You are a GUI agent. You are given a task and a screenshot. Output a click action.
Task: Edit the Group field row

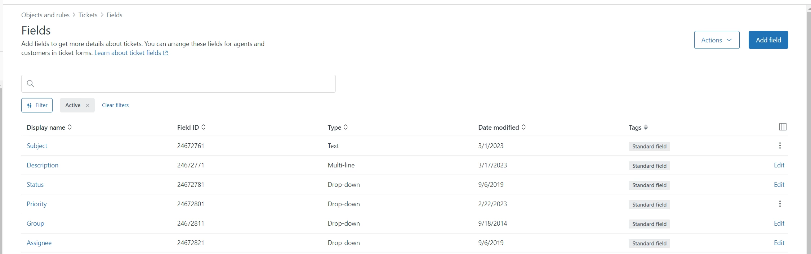pyautogui.click(x=779, y=223)
